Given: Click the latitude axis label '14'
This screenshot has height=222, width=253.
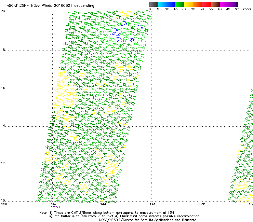Looking at the screenshot, I should 3,126.
